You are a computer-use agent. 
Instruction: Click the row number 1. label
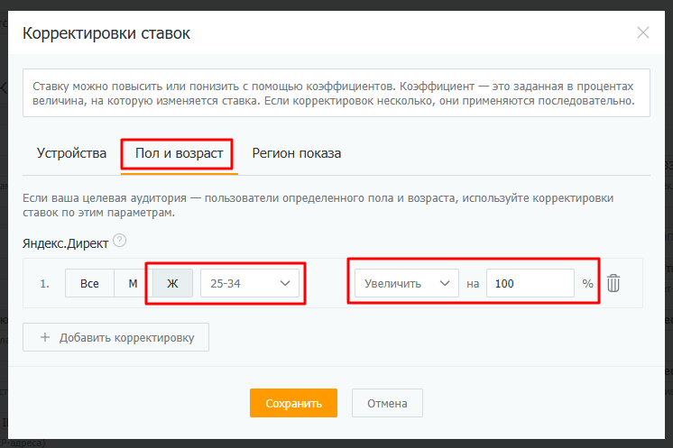(44, 284)
